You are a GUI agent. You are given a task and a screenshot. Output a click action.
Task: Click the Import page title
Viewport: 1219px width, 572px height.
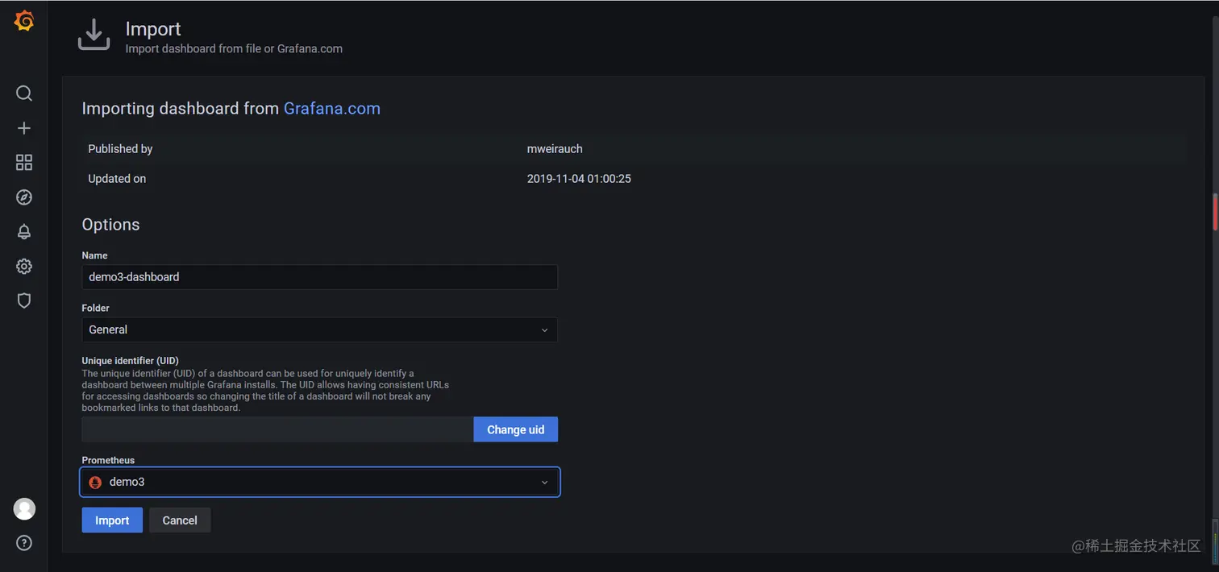[x=153, y=29]
